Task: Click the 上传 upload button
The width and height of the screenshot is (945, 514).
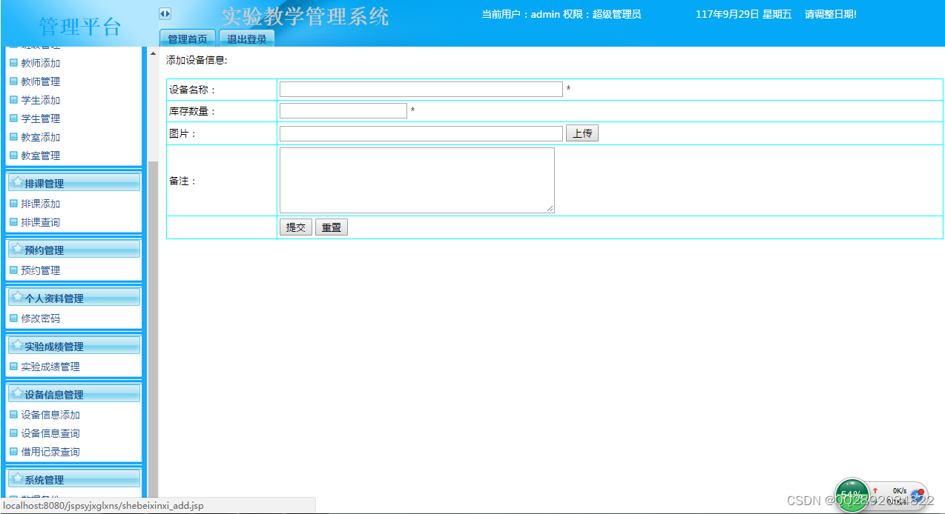Action: 582,133
